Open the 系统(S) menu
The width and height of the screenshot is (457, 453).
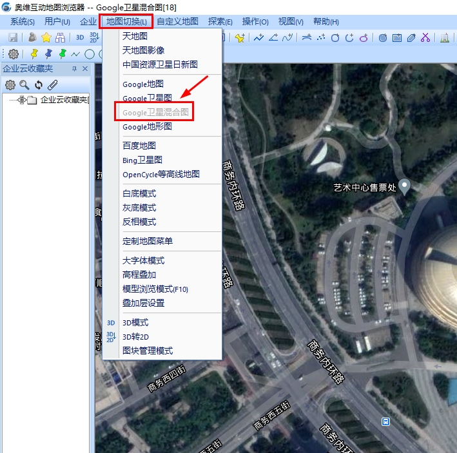pos(23,22)
